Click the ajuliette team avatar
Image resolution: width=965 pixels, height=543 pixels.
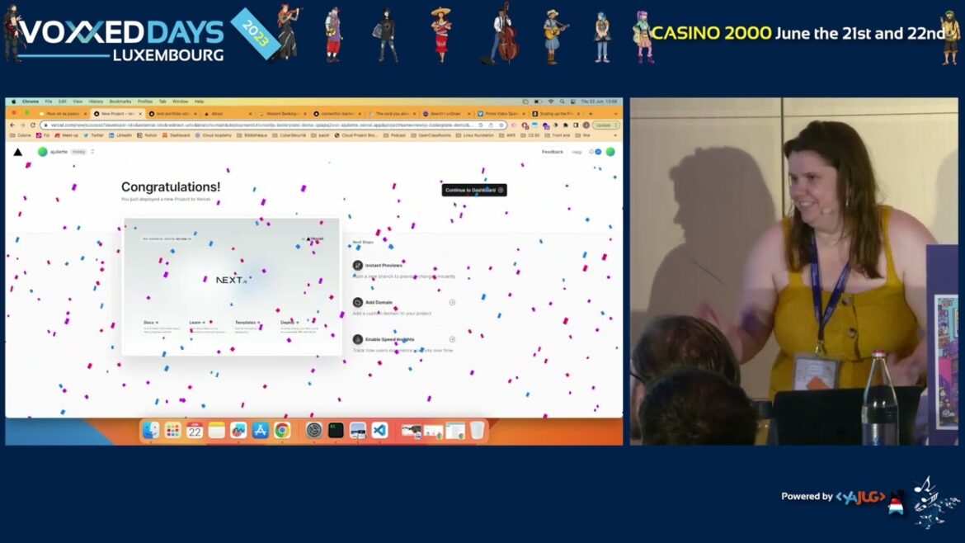(x=42, y=152)
